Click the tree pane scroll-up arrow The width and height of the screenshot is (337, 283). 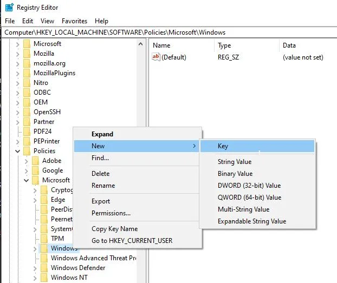click(x=141, y=44)
